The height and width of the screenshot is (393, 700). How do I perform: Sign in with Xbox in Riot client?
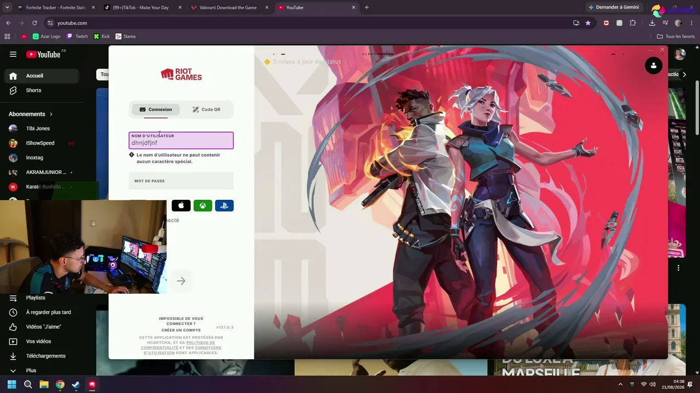203,206
